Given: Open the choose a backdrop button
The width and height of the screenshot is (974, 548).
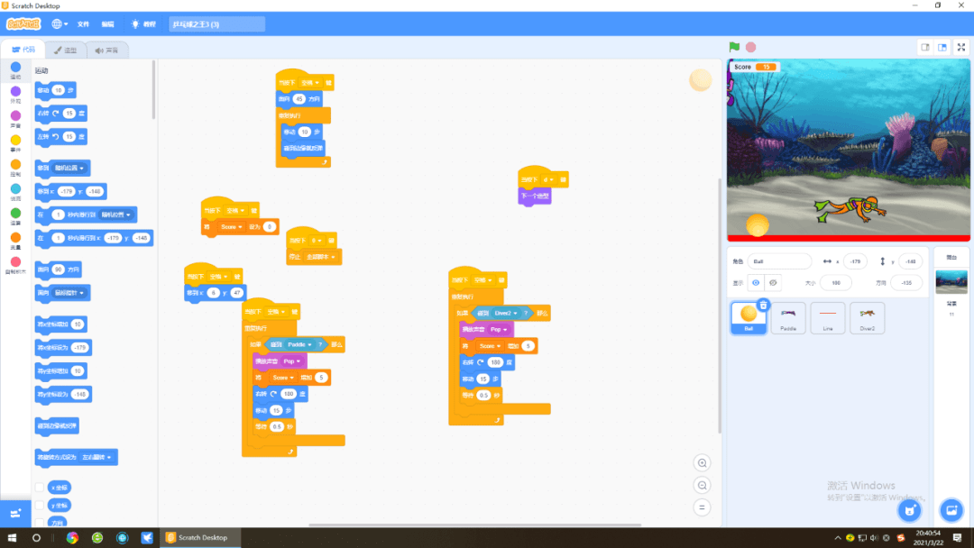Looking at the screenshot, I should click(x=951, y=510).
